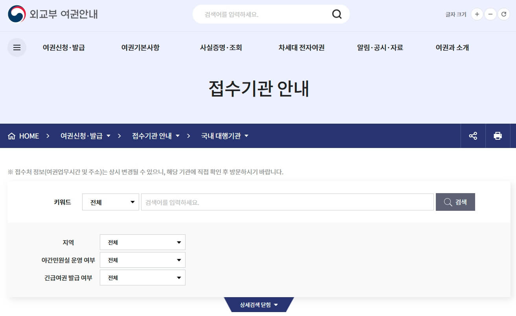Open the 키워드 전체 dropdown

tap(110, 202)
